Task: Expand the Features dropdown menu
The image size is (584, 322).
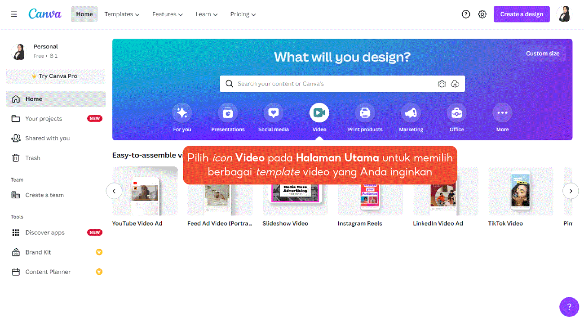Action: point(167,14)
